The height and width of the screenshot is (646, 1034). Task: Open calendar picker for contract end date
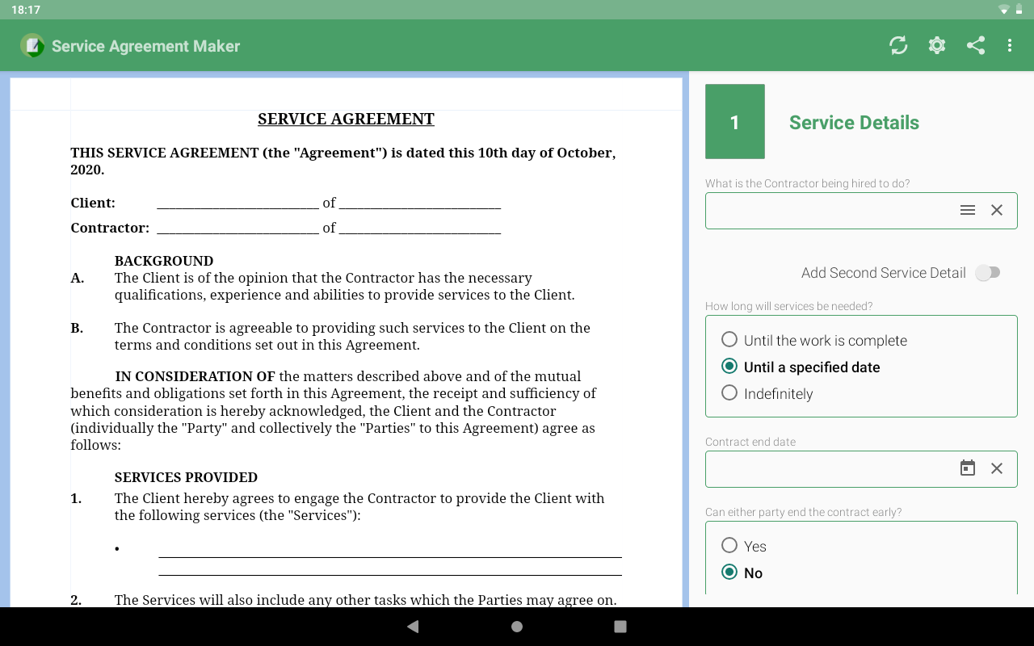[x=968, y=468]
